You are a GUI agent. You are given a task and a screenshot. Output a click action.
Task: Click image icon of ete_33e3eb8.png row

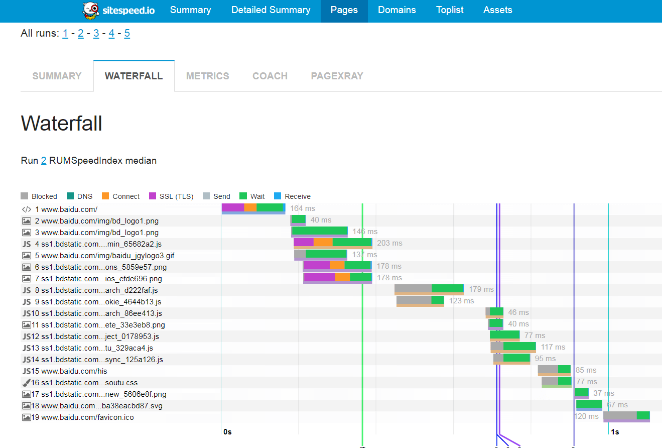pyautogui.click(x=27, y=325)
